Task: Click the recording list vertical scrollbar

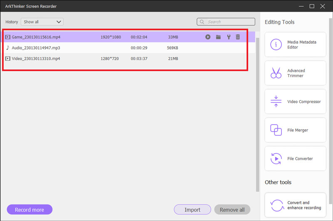Action: tap(258, 115)
